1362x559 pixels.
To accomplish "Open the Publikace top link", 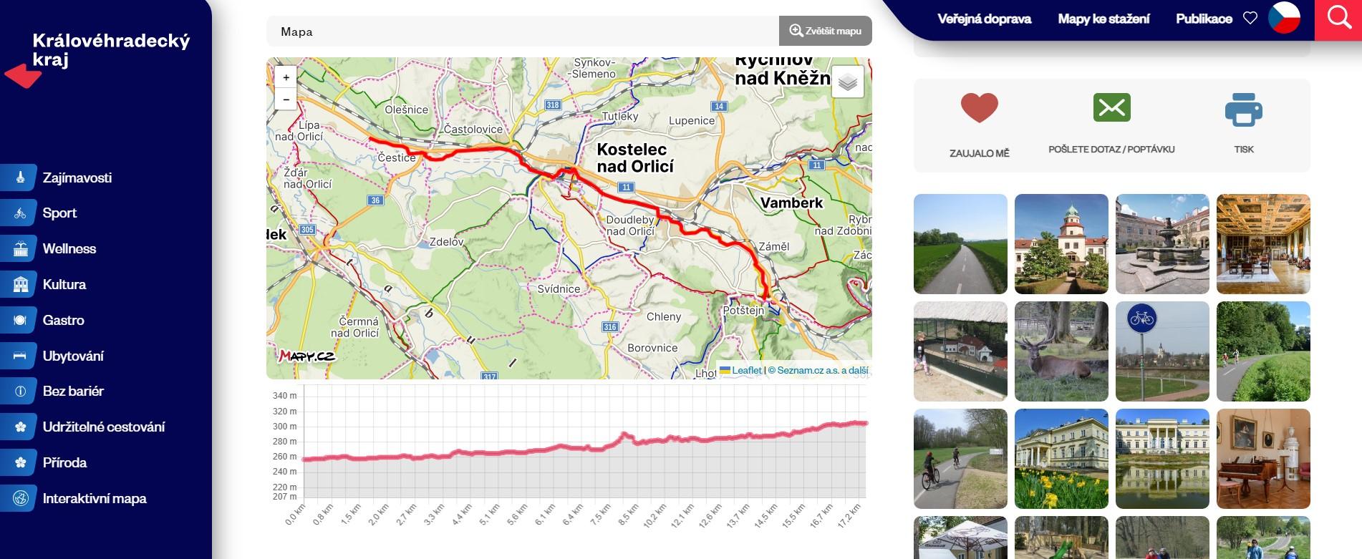I will 1204,19.
